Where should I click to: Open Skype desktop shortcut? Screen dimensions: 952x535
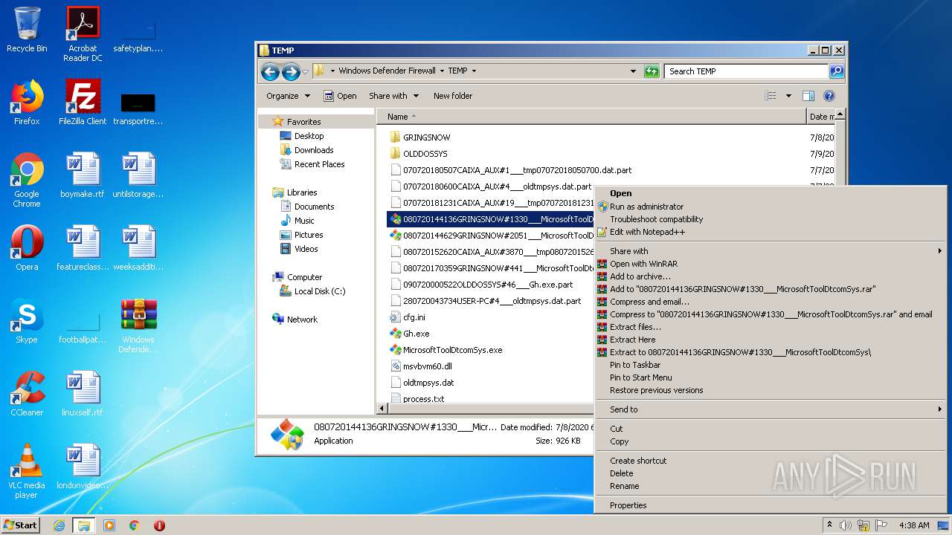(27, 321)
